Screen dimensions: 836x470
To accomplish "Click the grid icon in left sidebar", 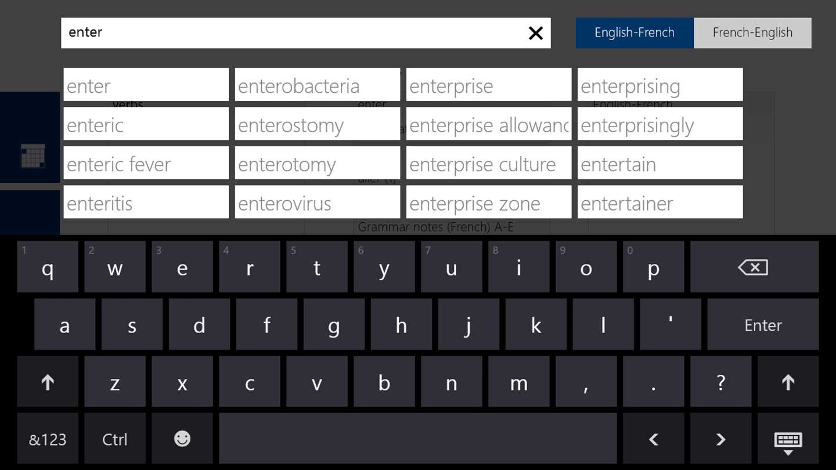I will 33,157.
